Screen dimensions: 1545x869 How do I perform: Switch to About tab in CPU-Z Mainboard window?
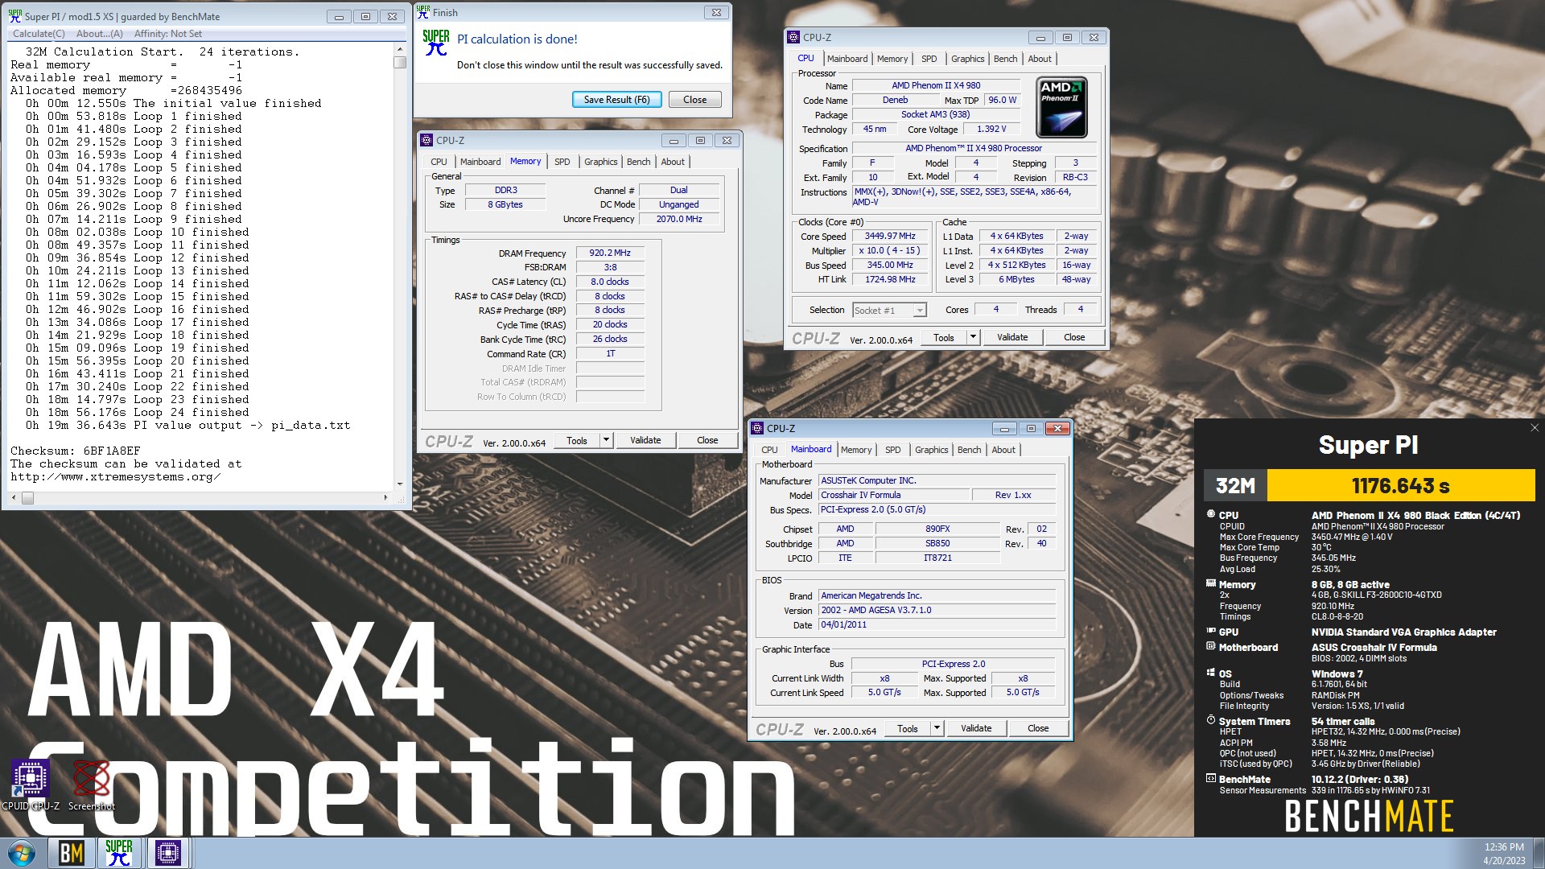click(1003, 450)
